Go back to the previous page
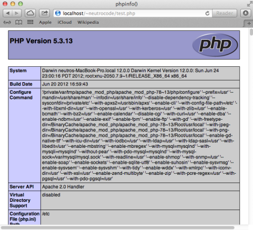 pos(8,13)
